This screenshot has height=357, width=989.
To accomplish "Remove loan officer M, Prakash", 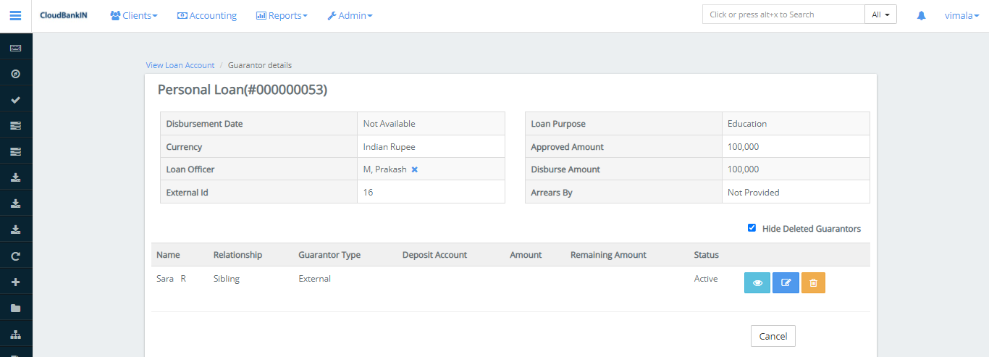I will click(x=415, y=169).
